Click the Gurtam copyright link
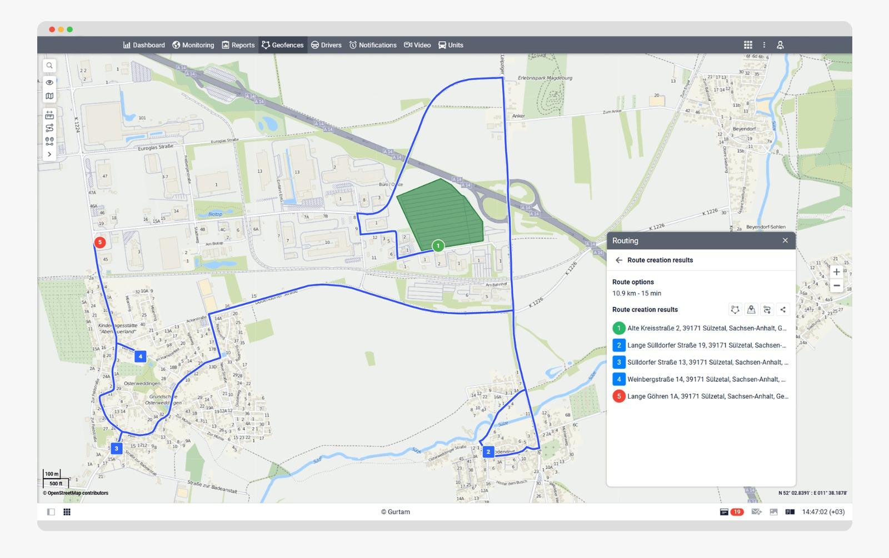Viewport: 889px width, 558px height. coord(396,512)
